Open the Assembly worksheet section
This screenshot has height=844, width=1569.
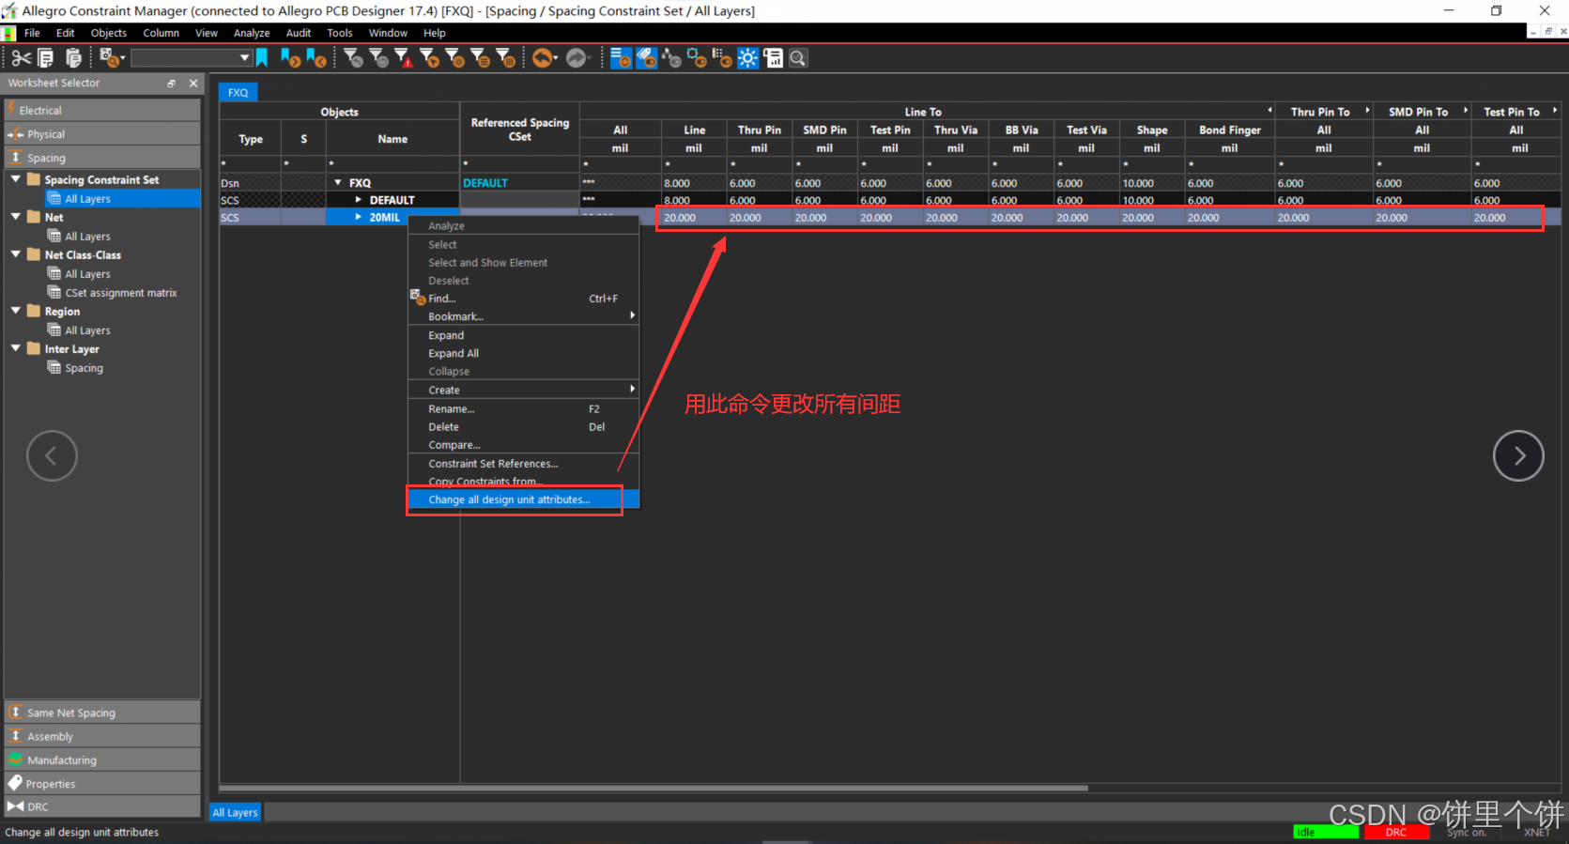click(x=102, y=737)
